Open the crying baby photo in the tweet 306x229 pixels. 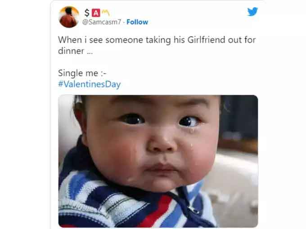[x=158, y=161]
